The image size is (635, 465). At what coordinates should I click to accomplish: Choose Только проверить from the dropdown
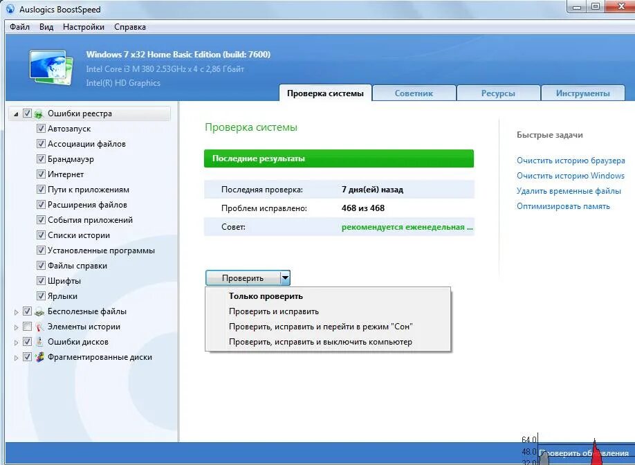pos(328,296)
